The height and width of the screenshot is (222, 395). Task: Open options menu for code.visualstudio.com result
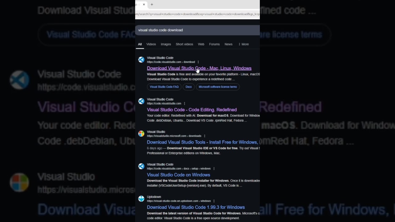185,104
